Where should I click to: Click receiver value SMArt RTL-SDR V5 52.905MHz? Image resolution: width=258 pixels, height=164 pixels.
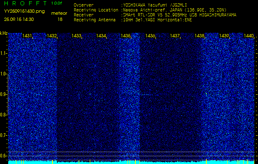tap(155, 15)
